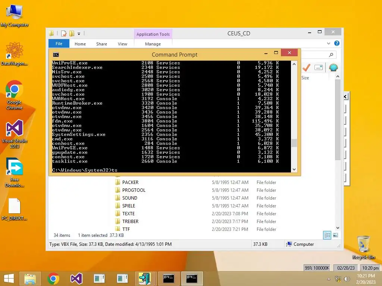Click PACKER row File folder type

(266, 182)
